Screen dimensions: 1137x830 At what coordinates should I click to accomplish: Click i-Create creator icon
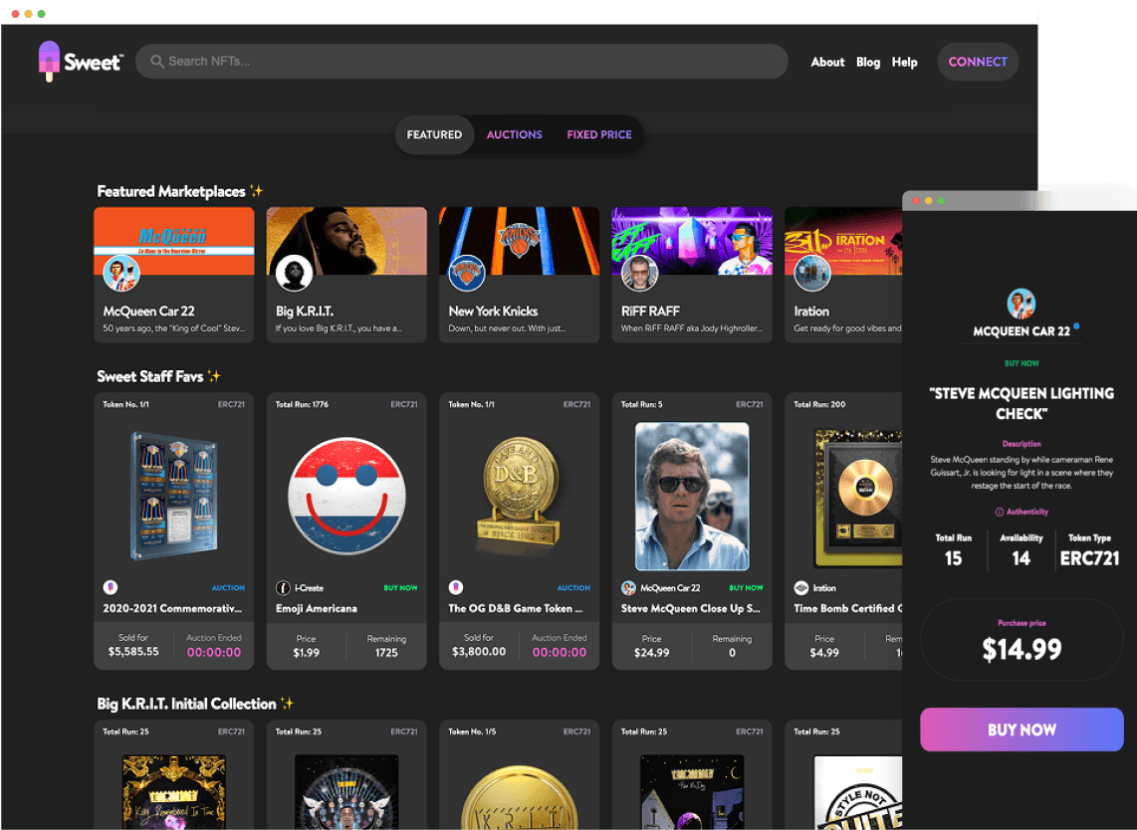point(283,588)
